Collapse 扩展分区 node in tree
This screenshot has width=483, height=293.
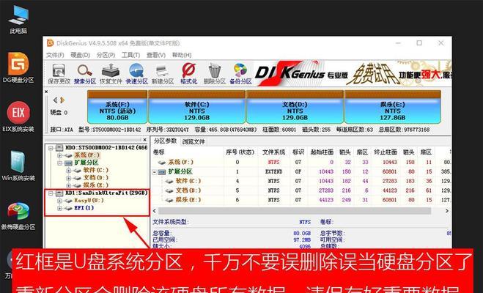click(x=60, y=163)
